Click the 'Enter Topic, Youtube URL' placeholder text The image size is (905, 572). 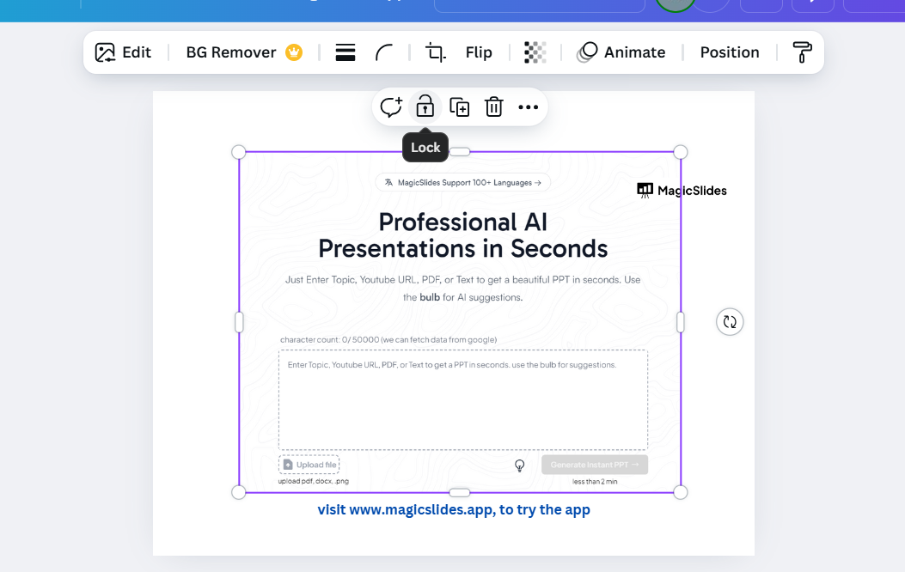(452, 365)
